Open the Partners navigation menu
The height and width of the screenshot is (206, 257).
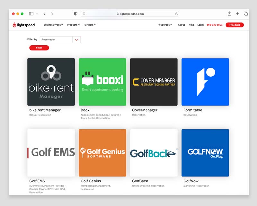pos(89,25)
